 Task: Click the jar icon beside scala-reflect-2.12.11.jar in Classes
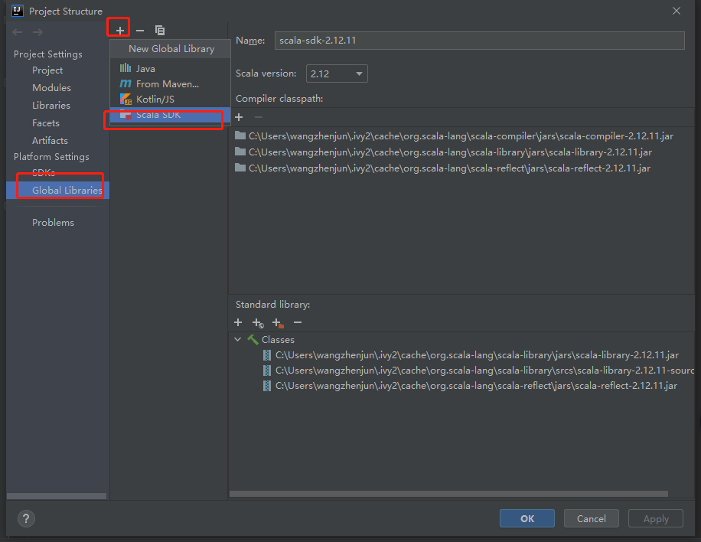[x=267, y=386]
